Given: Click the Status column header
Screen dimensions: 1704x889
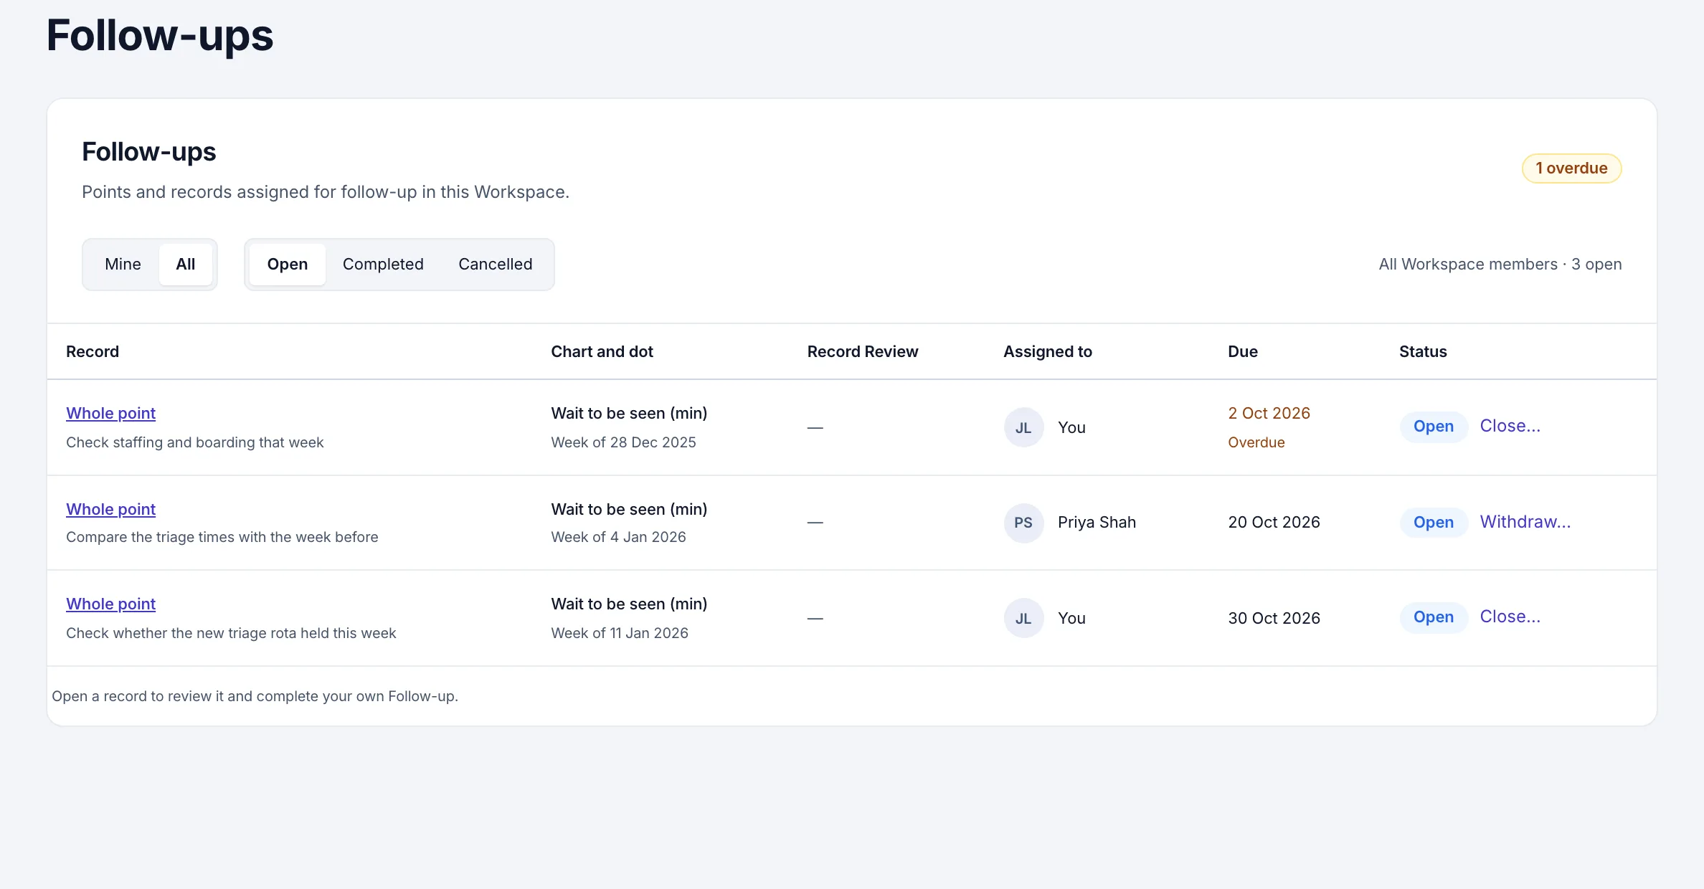Looking at the screenshot, I should point(1423,351).
